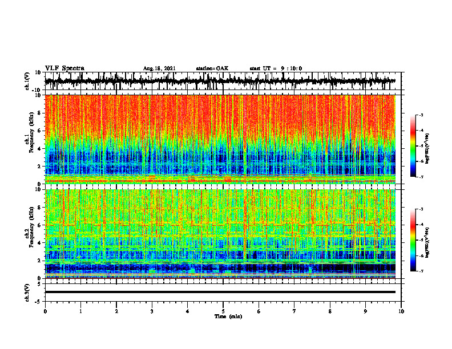Click the ch.1 voltage waveform trace

point(220,81)
